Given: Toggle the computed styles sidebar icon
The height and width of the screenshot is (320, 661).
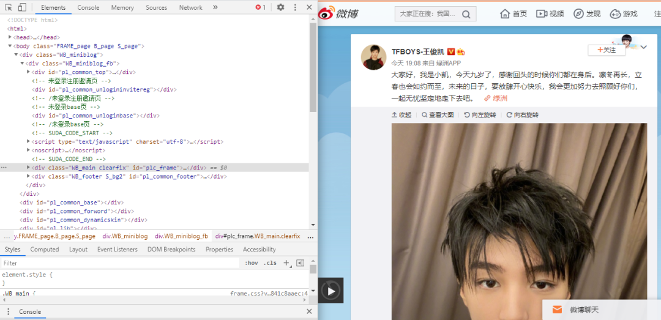Looking at the screenshot, I should [300, 263].
